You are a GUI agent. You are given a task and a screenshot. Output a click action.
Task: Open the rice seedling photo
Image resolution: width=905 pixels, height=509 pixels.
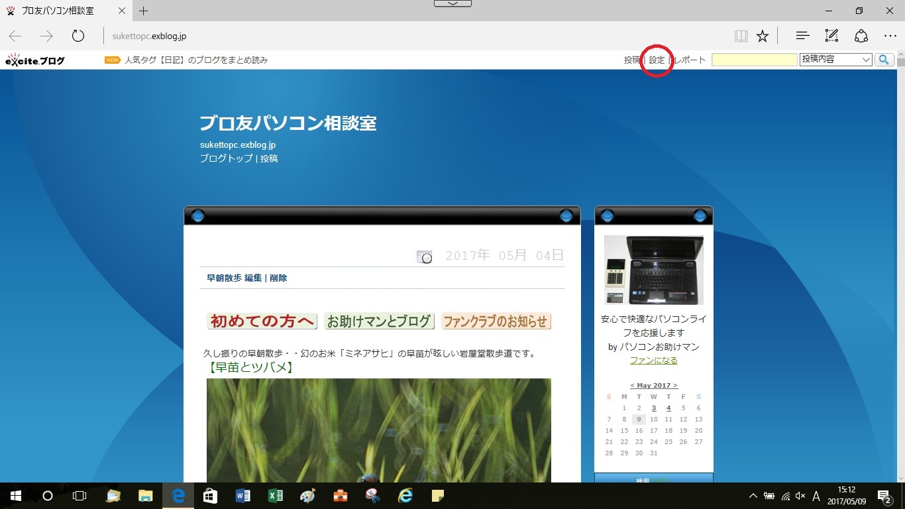point(379,430)
